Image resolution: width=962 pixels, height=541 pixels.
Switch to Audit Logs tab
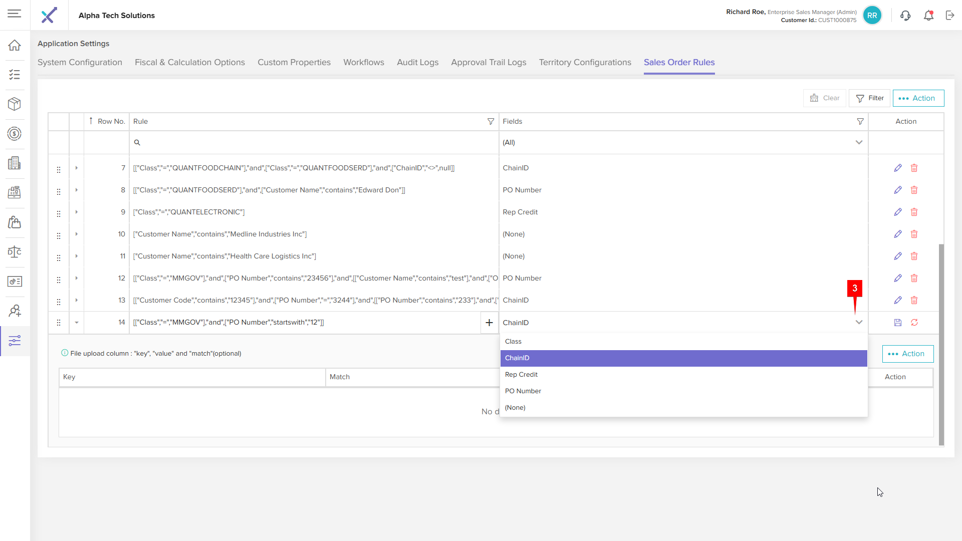417,62
